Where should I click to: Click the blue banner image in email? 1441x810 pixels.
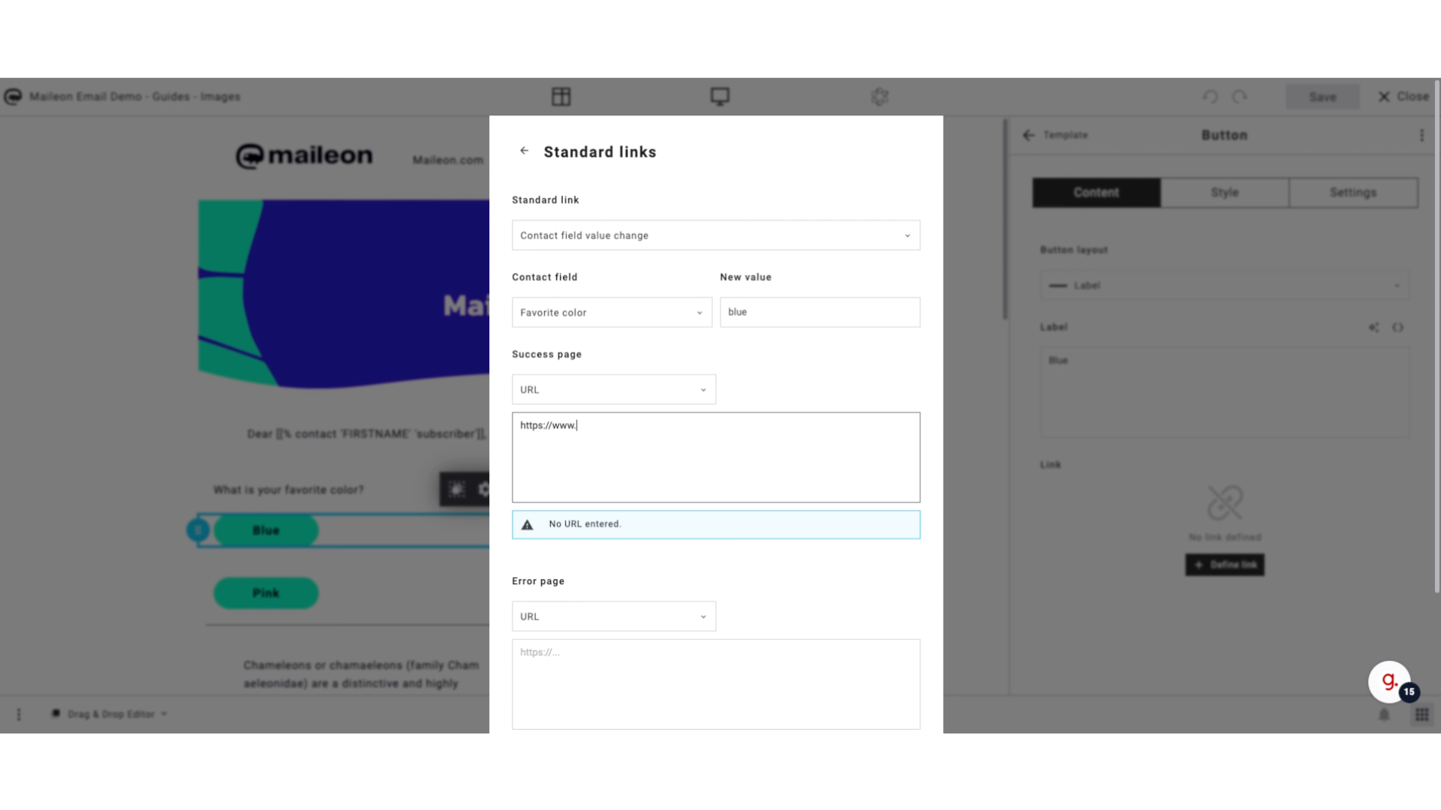(x=344, y=294)
